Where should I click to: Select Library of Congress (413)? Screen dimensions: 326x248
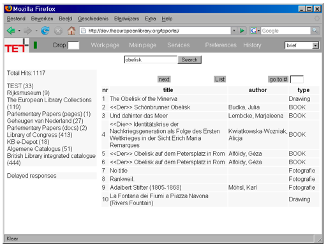[x=40, y=135]
